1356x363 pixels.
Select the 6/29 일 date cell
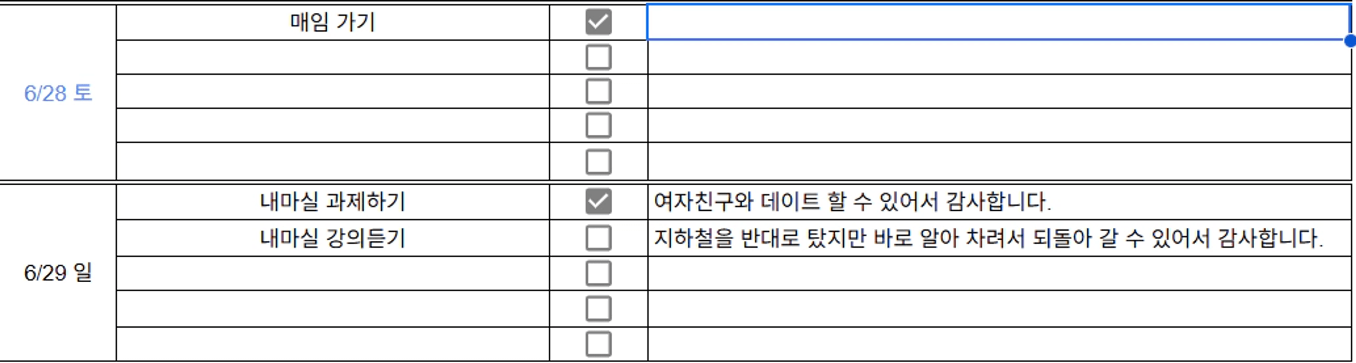click(58, 273)
